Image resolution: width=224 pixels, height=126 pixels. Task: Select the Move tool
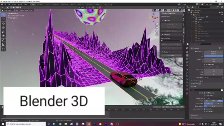3,23
